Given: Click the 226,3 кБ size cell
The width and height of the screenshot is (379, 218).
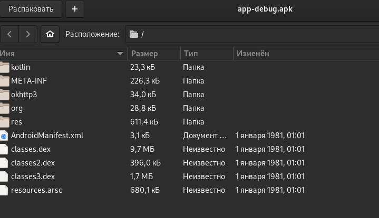Looking at the screenshot, I should (x=145, y=81).
